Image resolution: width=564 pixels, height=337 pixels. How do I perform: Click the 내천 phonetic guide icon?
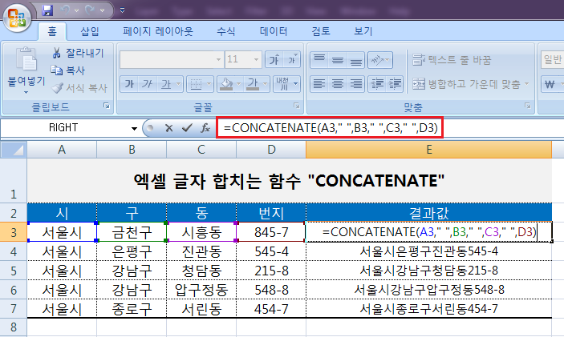coord(283,84)
